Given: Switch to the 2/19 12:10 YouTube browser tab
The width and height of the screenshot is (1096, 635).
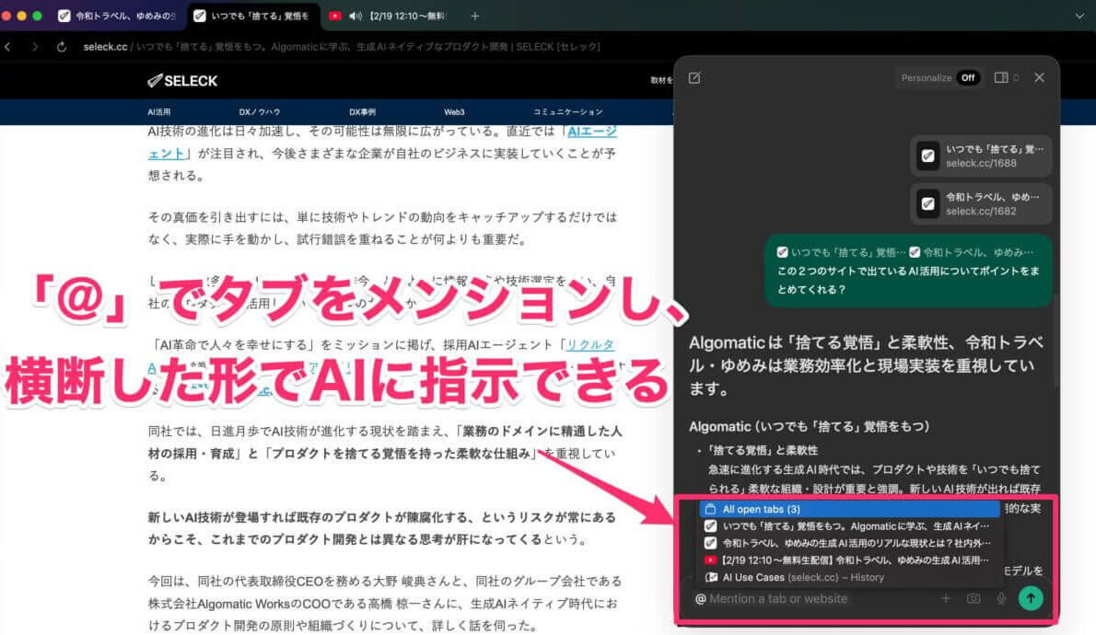Looking at the screenshot, I should [x=389, y=16].
